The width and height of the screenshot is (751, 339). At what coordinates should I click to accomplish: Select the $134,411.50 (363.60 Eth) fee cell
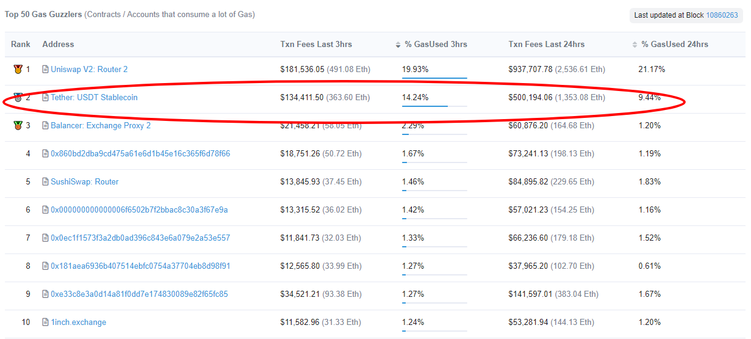click(325, 97)
